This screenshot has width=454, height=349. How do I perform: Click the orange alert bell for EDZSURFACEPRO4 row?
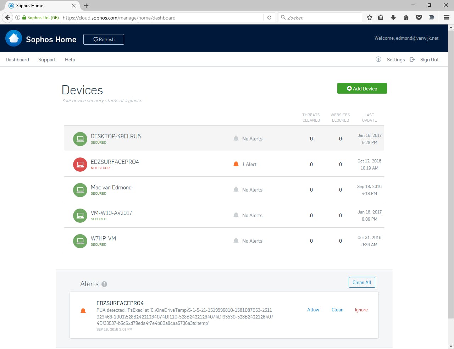236,164
